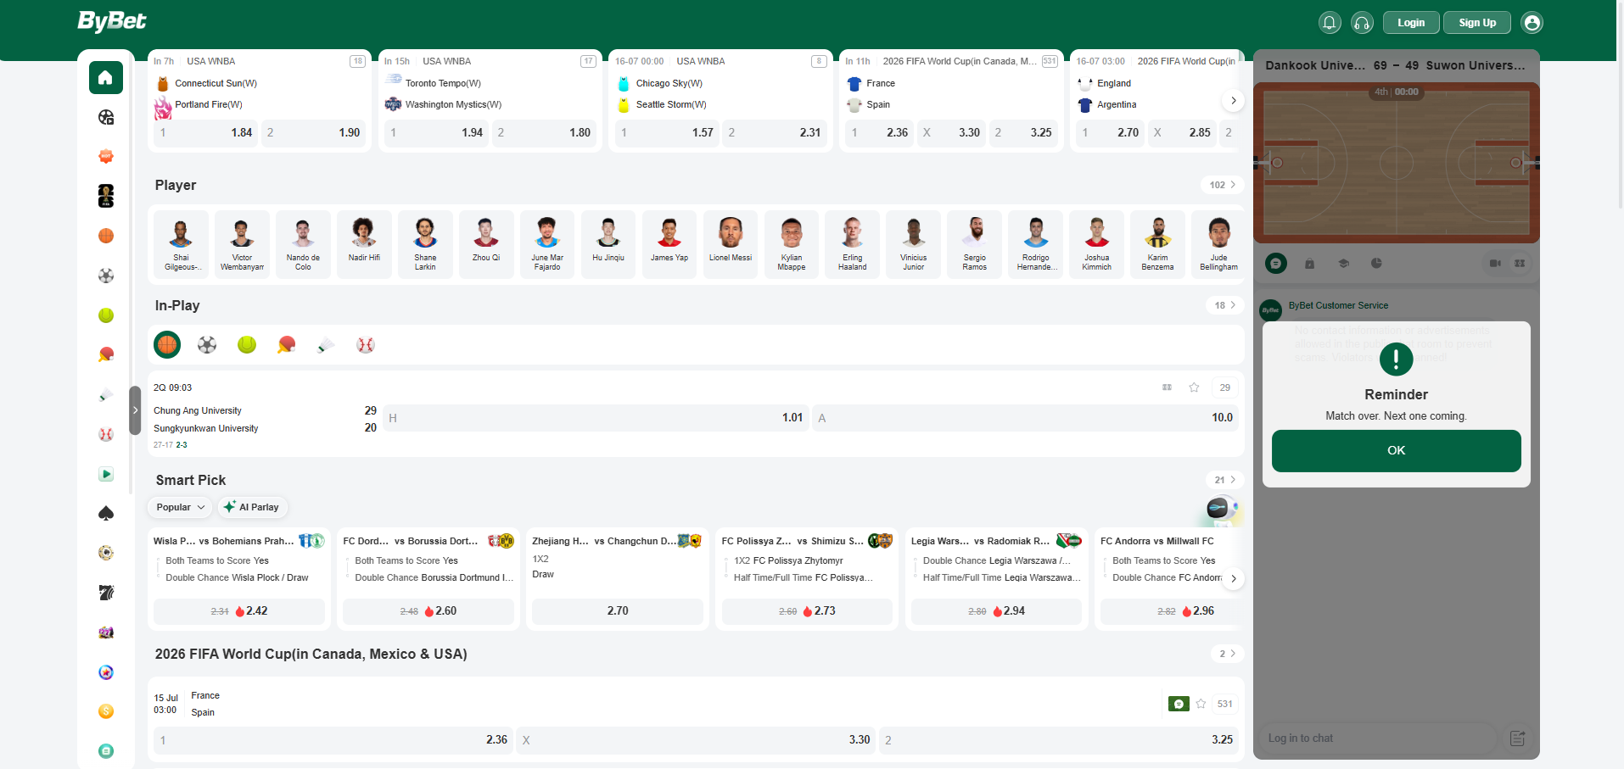Filter In-Play by the badminton icon
Viewport: 1624px width, 769px height.
326,345
